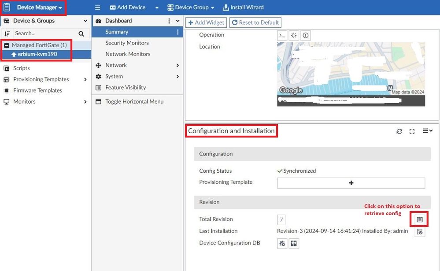Toggle the hamburger sidebar menu icon
440x271 pixels.
point(98,7)
